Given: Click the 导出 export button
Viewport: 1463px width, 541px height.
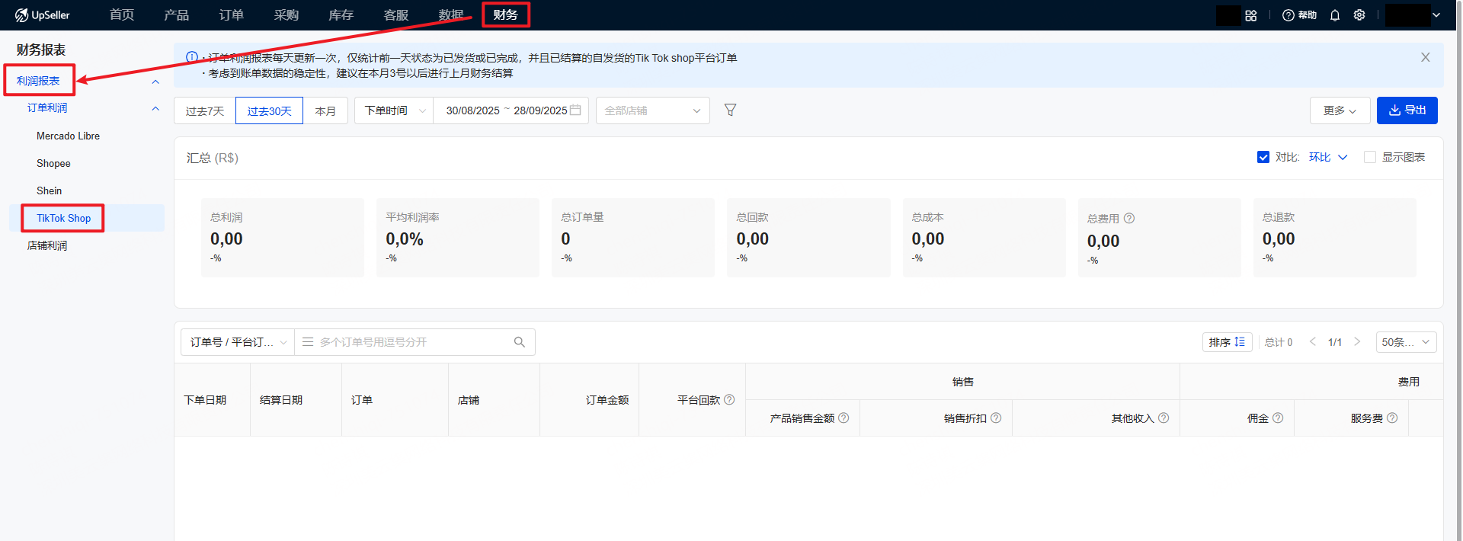Looking at the screenshot, I should (1407, 110).
